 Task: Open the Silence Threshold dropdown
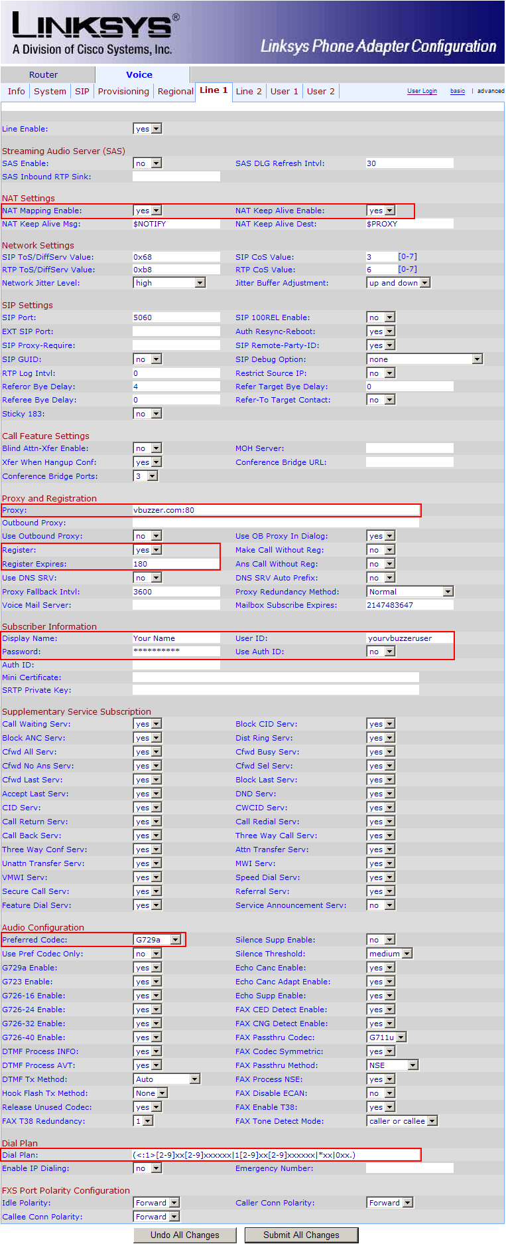pos(390,954)
